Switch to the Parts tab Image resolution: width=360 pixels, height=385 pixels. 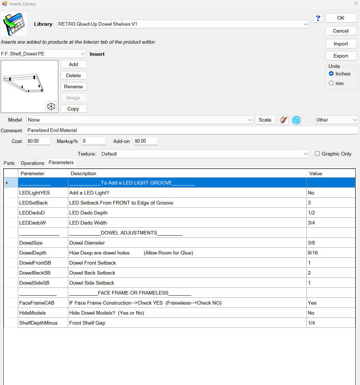point(9,163)
